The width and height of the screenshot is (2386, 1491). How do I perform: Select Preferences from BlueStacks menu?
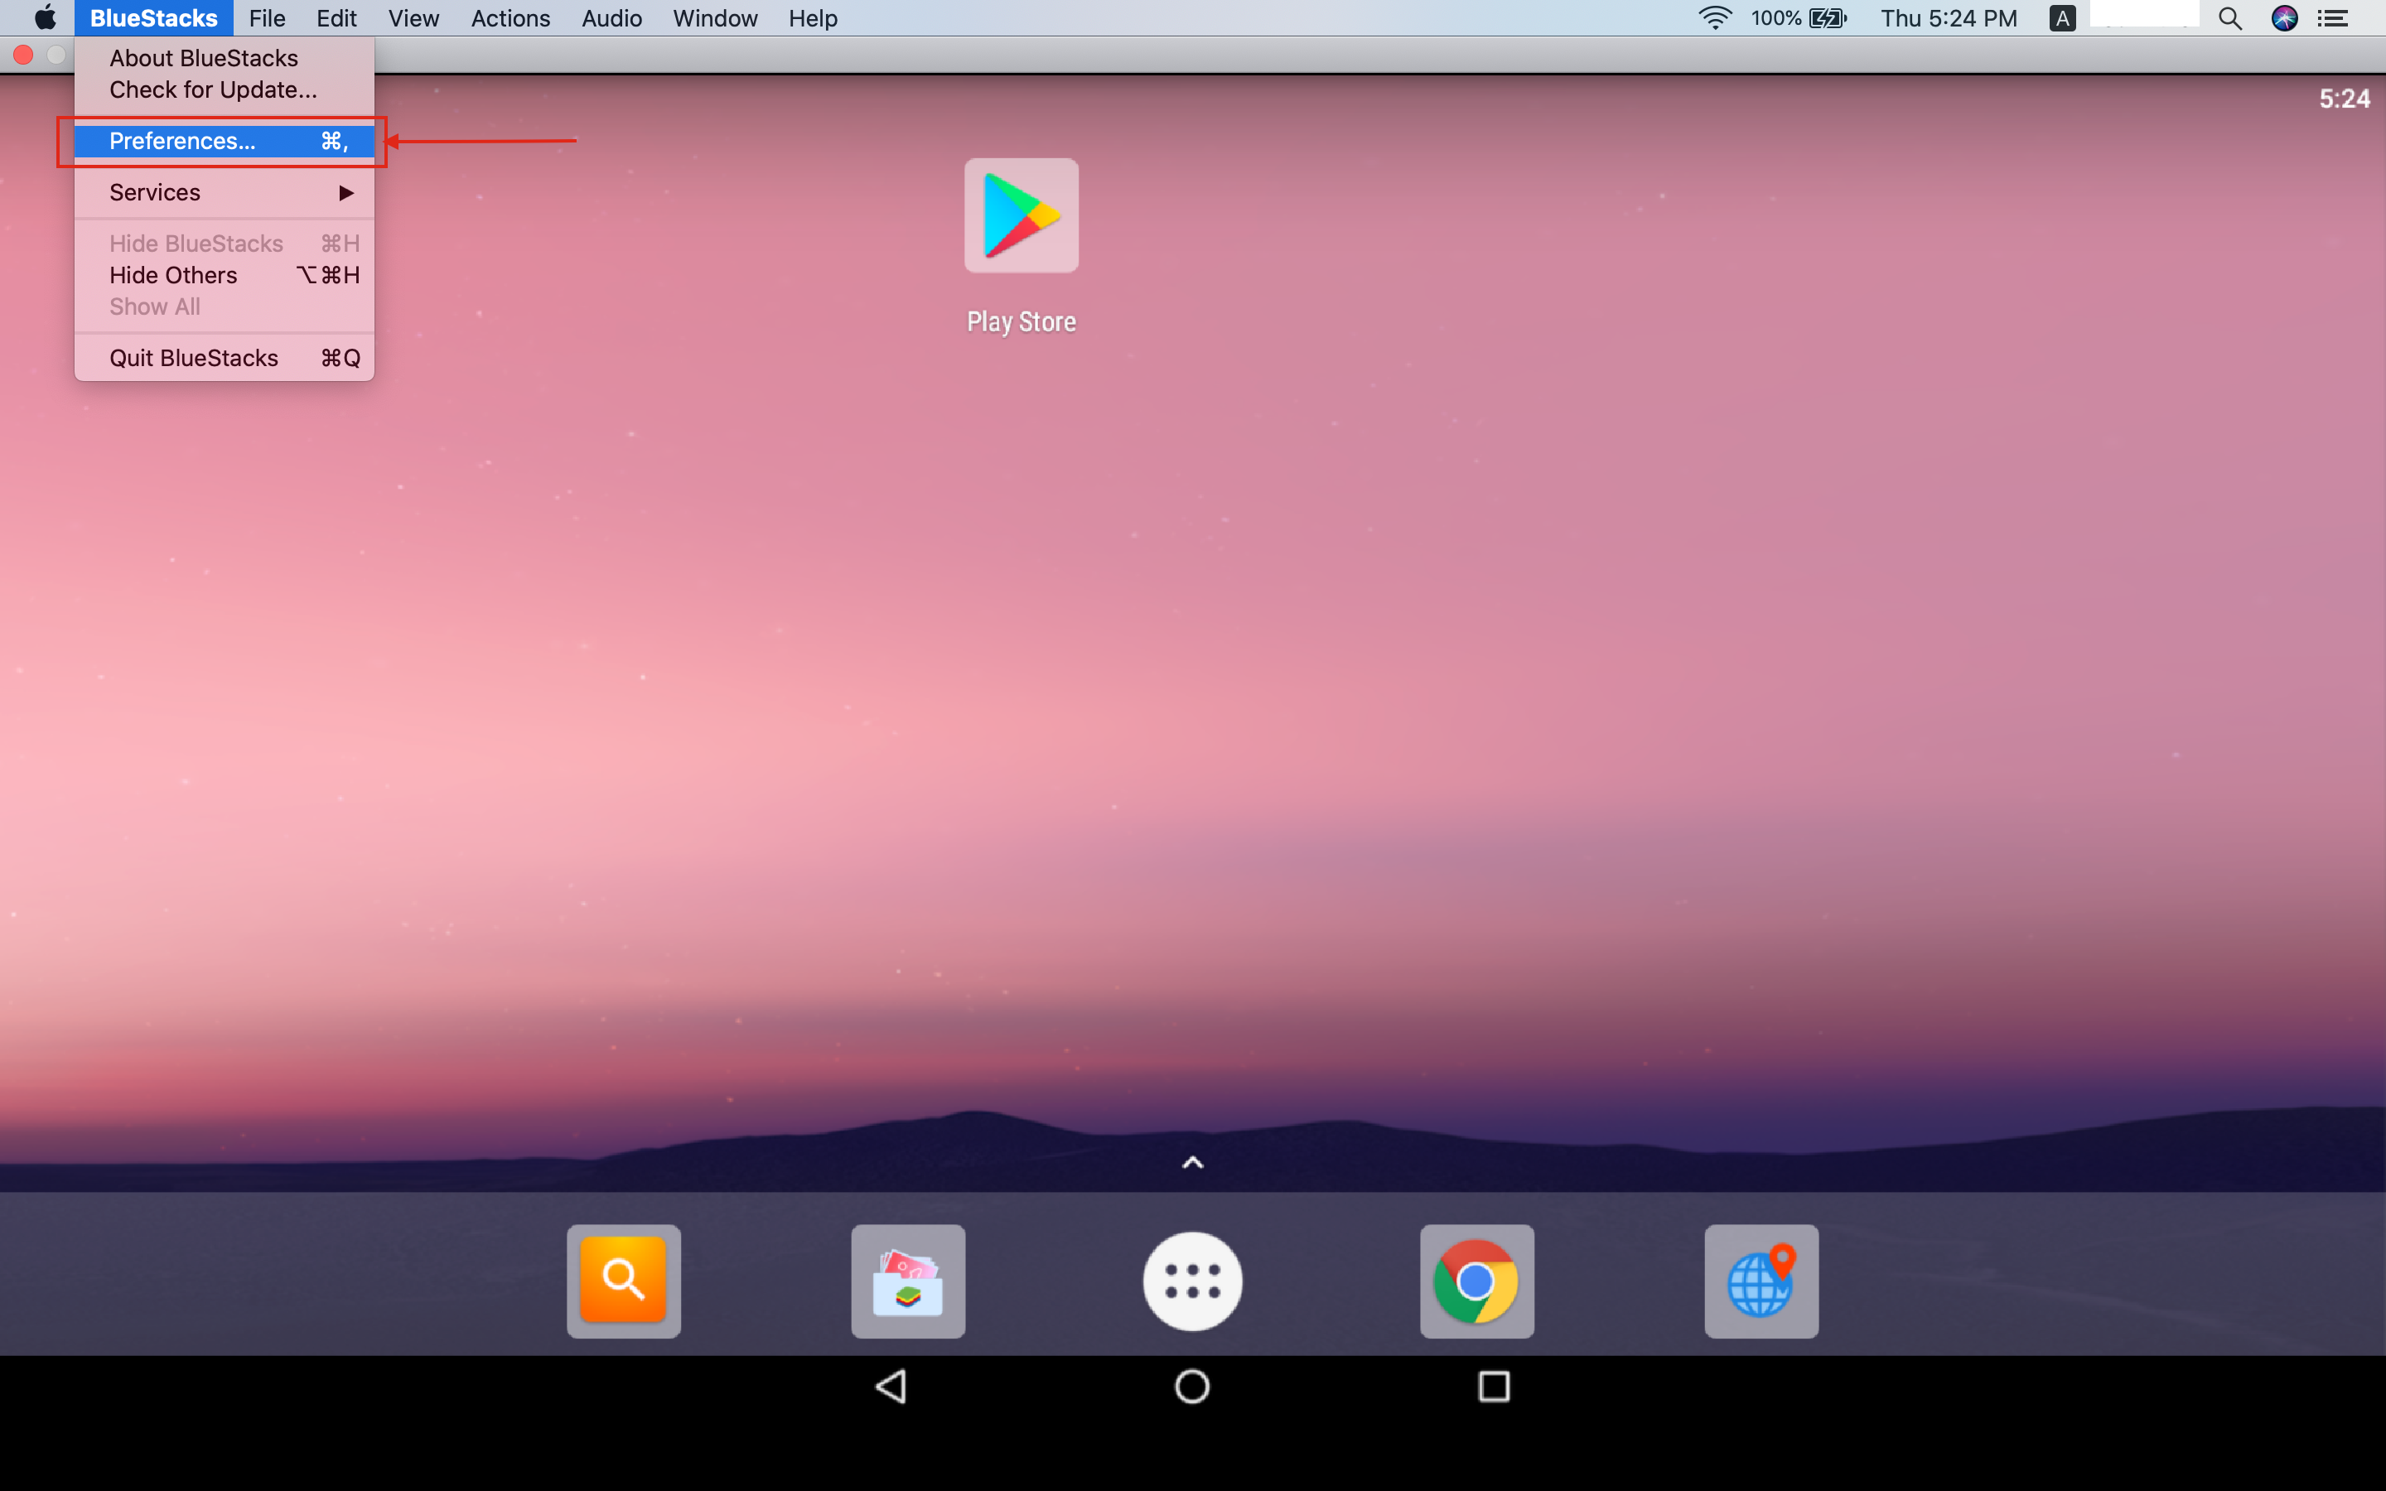[x=181, y=141]
